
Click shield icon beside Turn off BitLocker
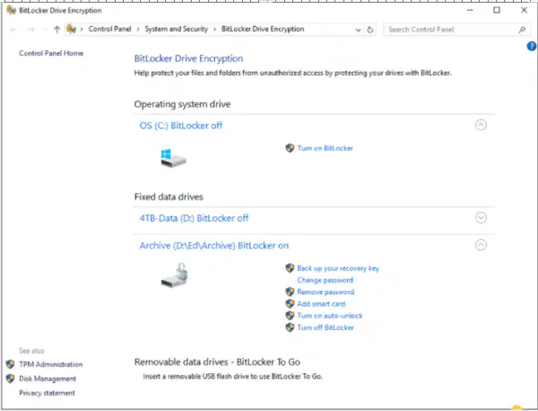pyautogui.click(x=290, y=328)
